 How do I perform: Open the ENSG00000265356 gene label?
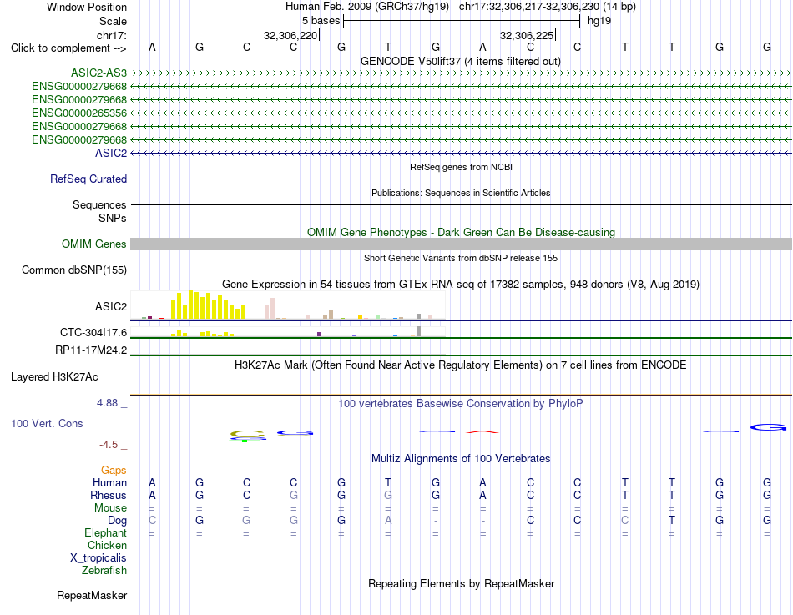(79, 113)
